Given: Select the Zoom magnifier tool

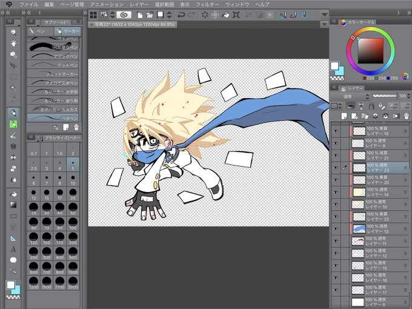Looking at the screenshot, I should (13, 32).
